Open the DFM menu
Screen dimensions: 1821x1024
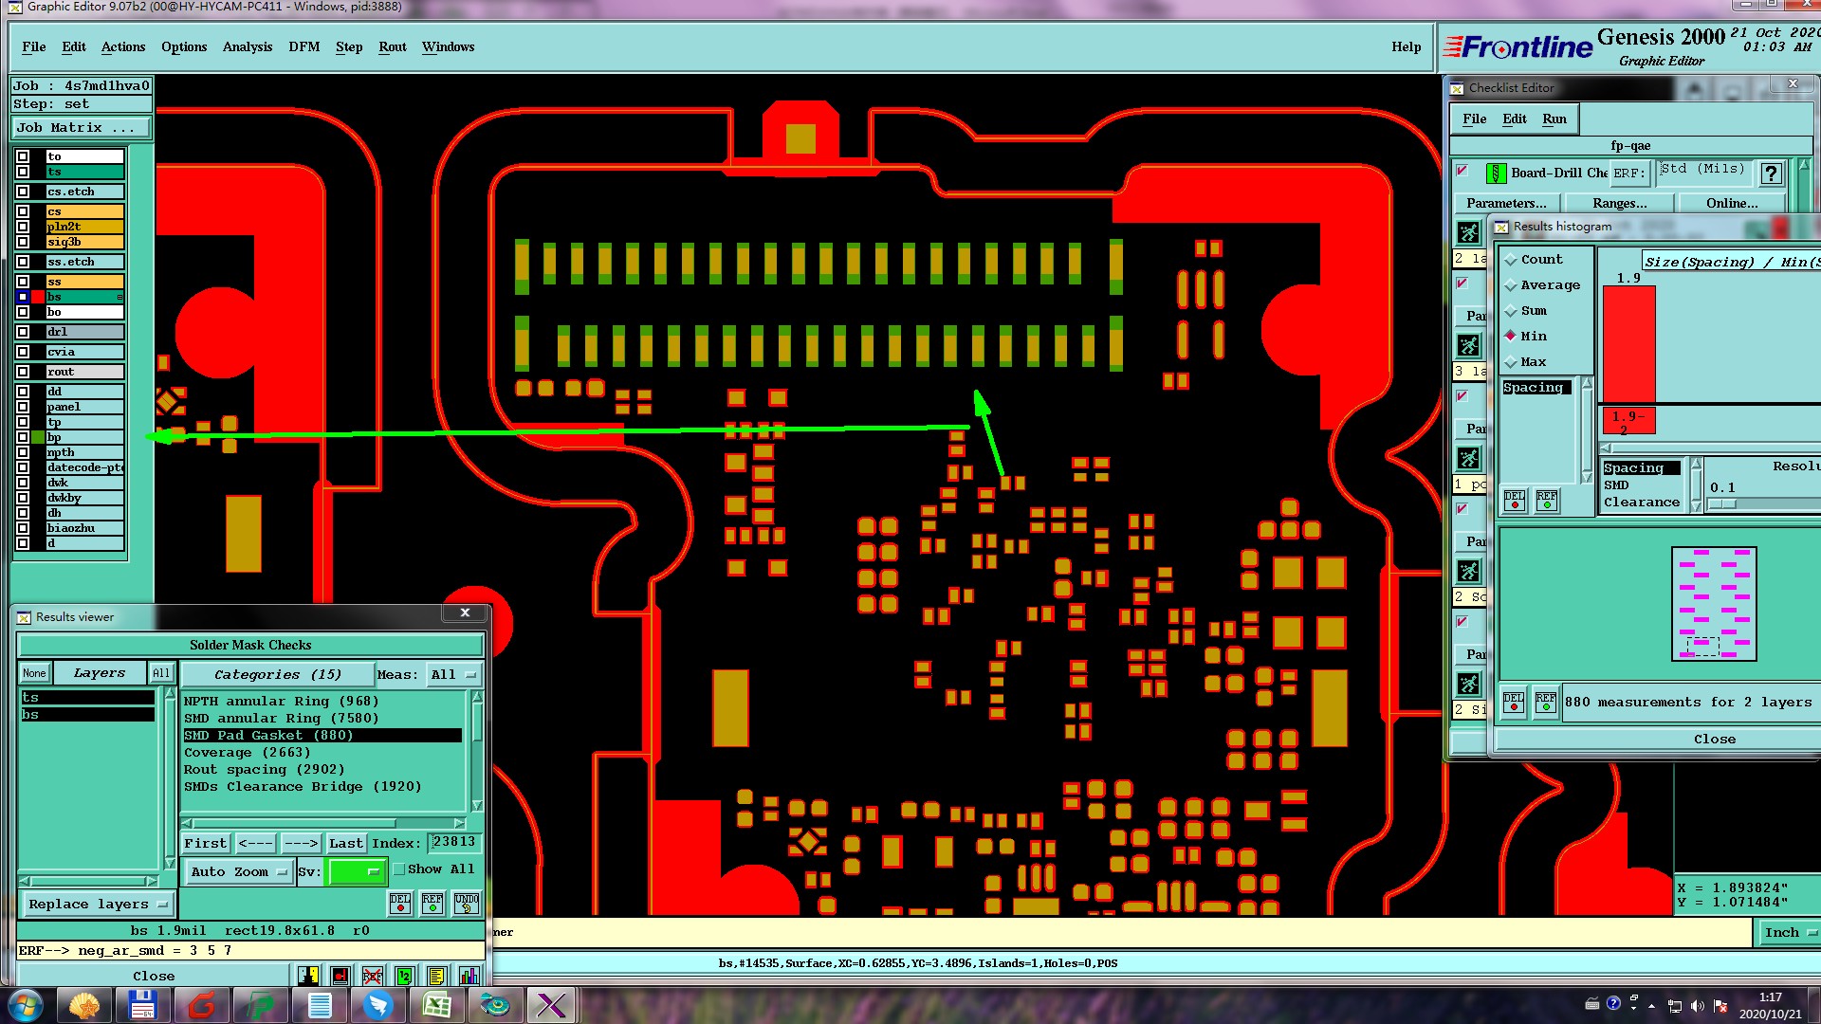[304, 47]
